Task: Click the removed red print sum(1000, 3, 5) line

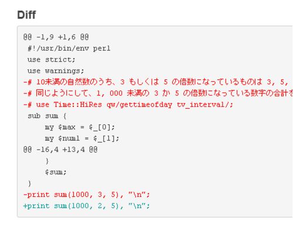Action: 87,195
